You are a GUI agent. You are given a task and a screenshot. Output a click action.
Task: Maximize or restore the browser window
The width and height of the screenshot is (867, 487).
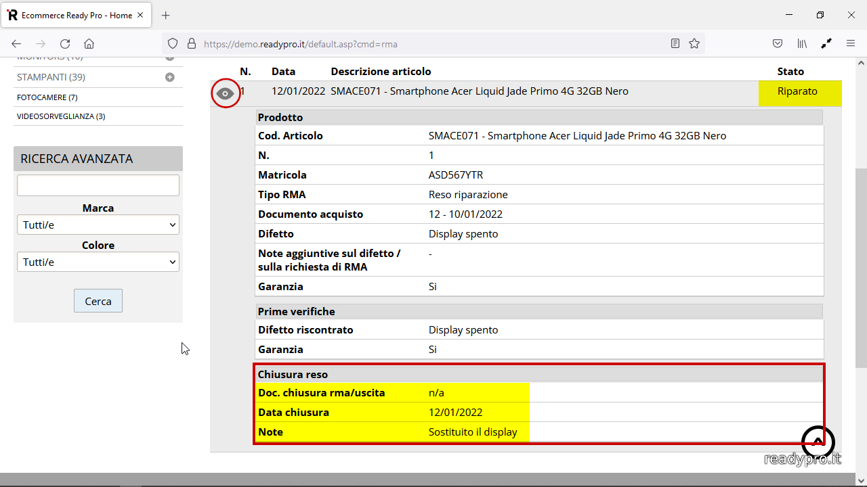[x=820, y=15]
